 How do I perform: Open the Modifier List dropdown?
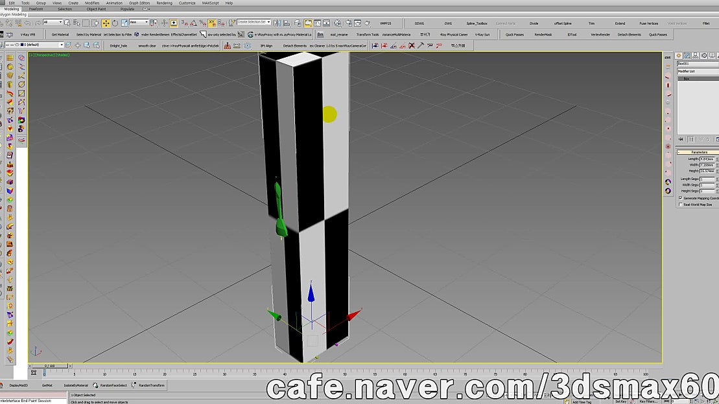697,71
